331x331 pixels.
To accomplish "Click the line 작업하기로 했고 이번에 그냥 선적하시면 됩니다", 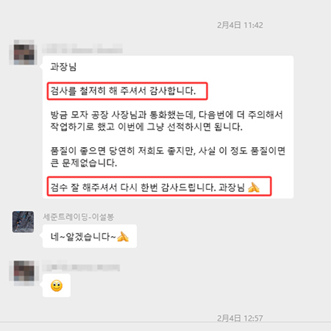I will point(146,127).
